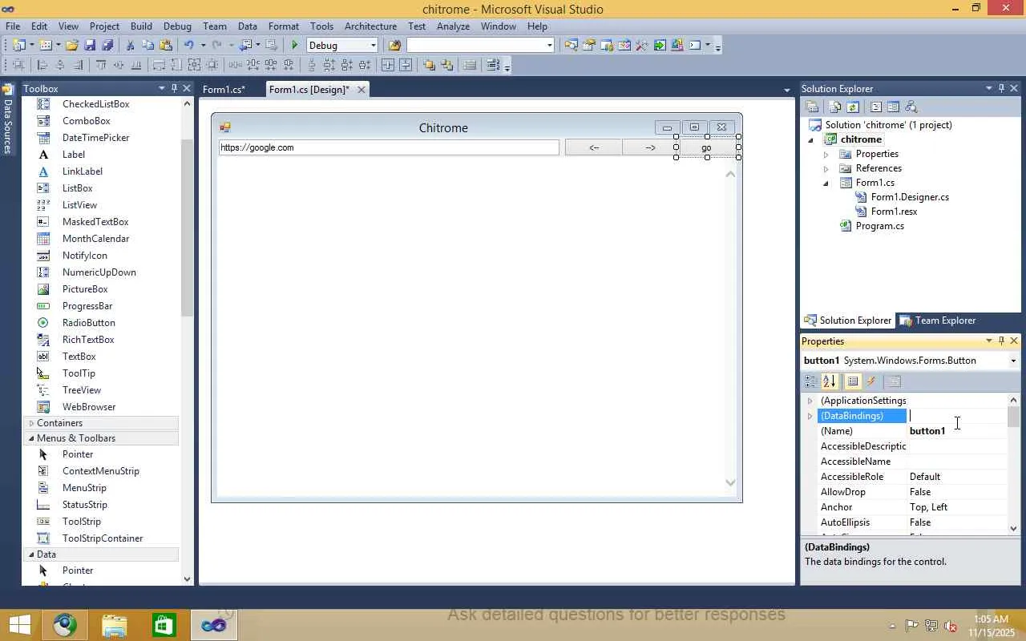1026x641 pixels.
Task: Click Show All Files in Solution Explorer
Action: pos(835,107)
